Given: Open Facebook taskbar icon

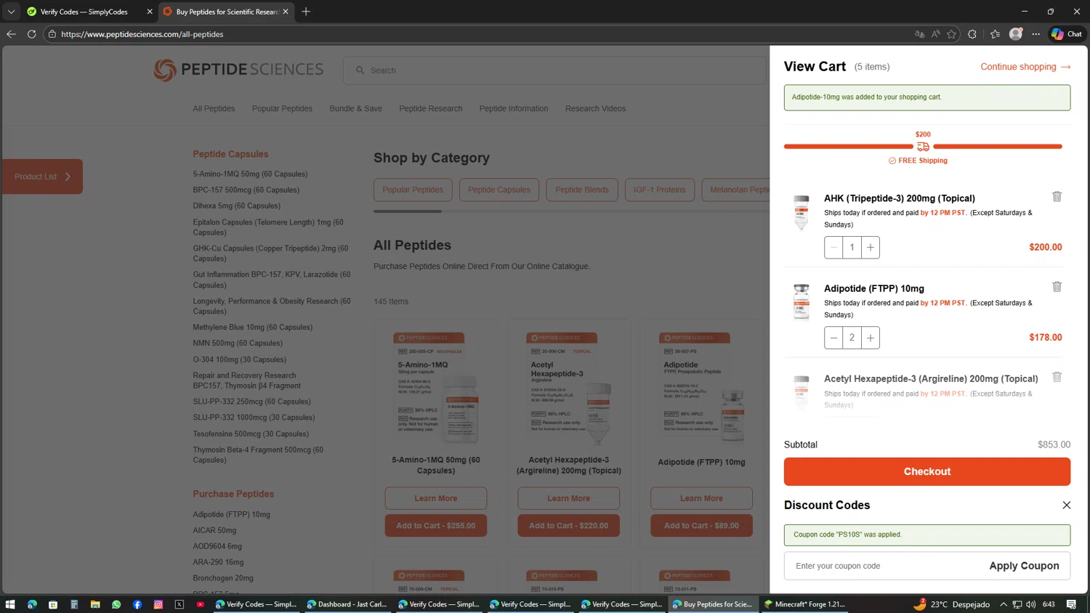Looking at the screenshot, I should pyautogui.click(x=137, y=604).
